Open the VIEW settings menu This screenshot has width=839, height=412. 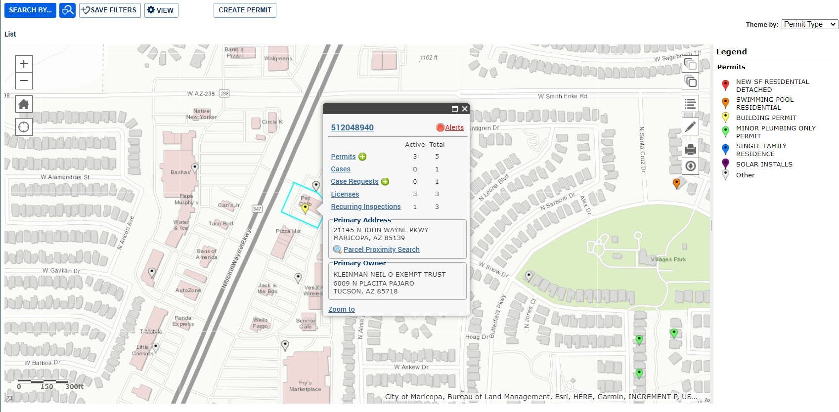pos(161,10)
